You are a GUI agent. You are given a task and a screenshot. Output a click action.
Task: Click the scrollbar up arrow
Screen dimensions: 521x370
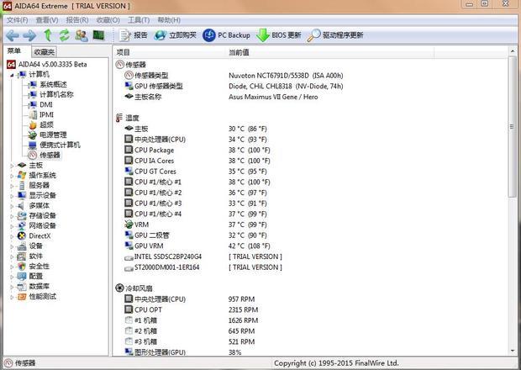click(x=512, y=50)
